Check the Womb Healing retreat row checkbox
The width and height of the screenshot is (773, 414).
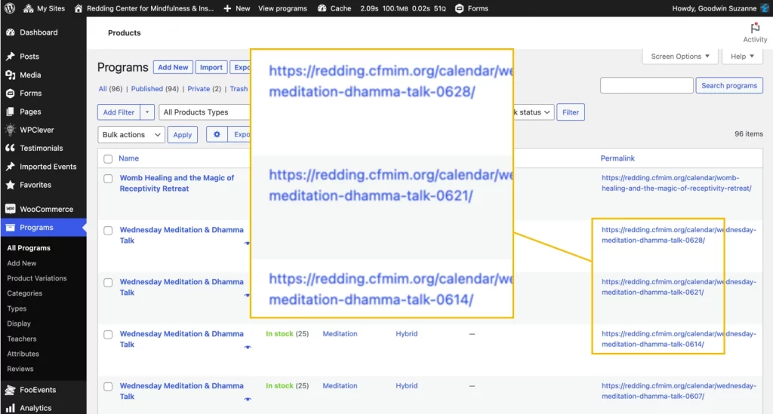point(108,179)
